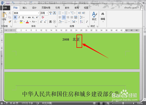Screen dimensions: 146x105
Task: Switch to the 邮件 (Mailings) tab
Action: click(x=67, y=8)
